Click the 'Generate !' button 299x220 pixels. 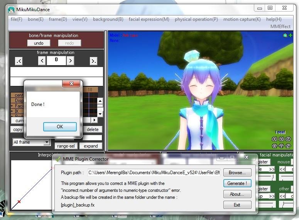[x=237, y=183]
